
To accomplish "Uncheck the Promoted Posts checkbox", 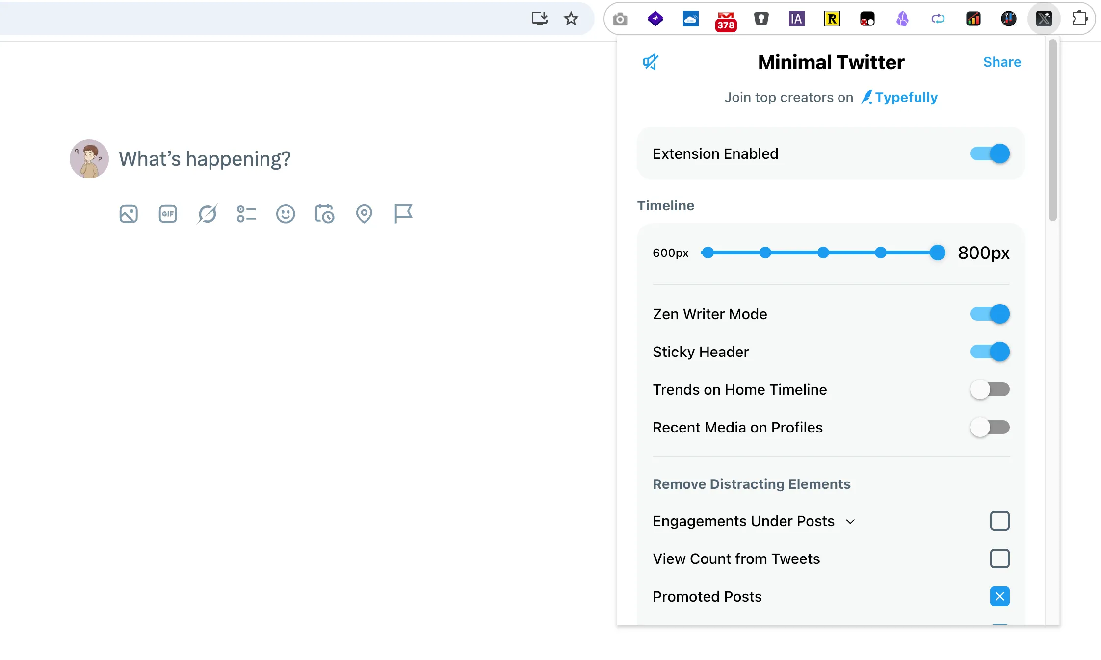I will click(x=1000, y=596).
